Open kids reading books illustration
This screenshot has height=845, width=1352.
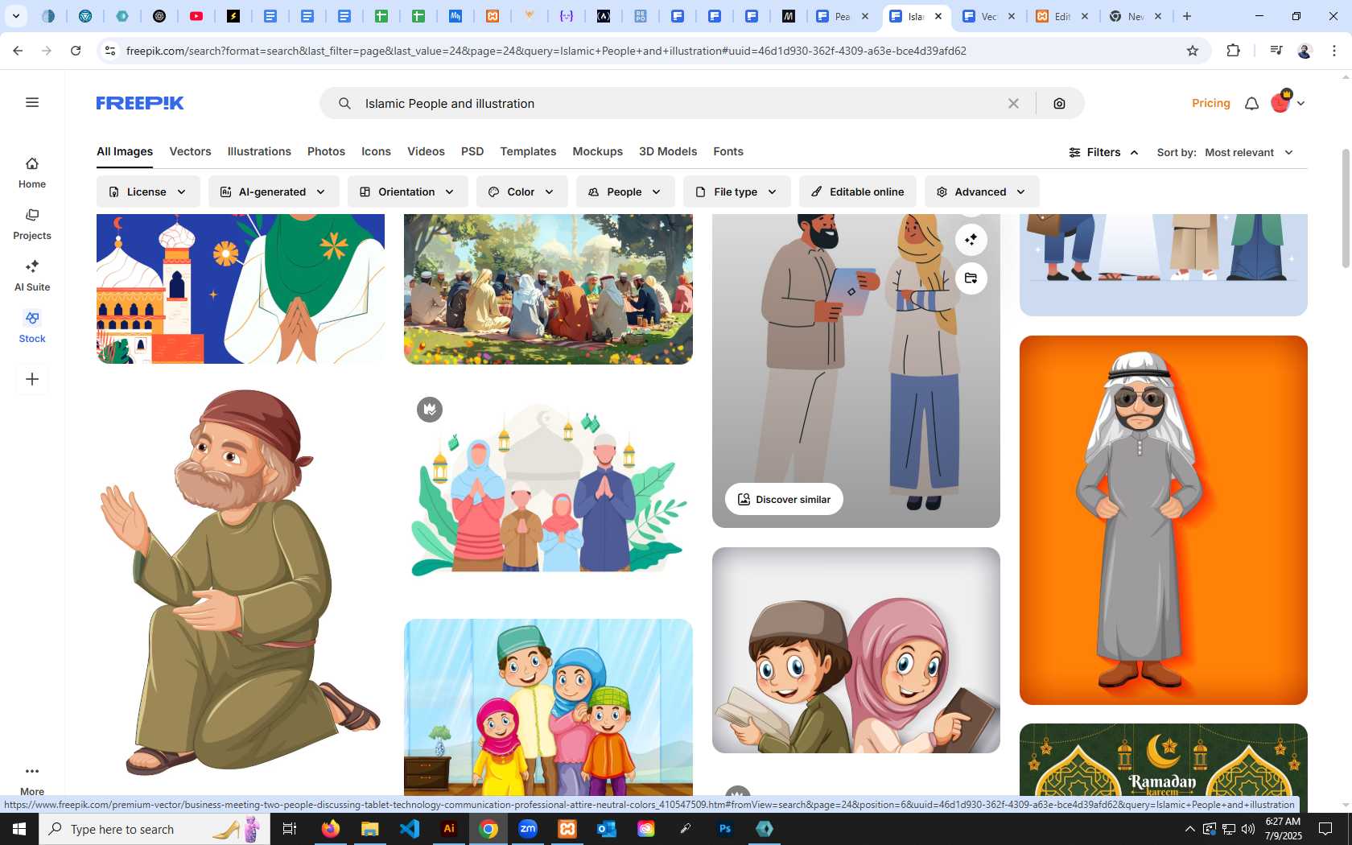point(856,650)
